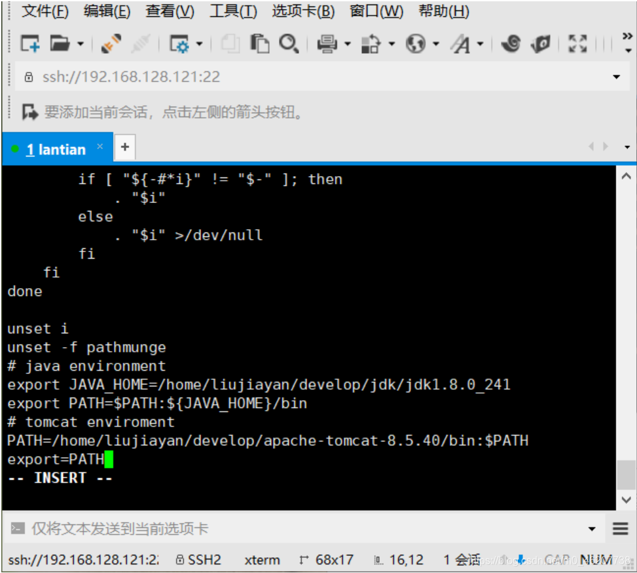637x573 pixels.
Task: Expand the Print dropdown arrow
Action: [x=348, y=44]
